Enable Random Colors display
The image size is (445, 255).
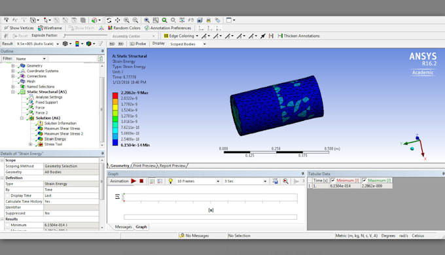coord(124,28)
